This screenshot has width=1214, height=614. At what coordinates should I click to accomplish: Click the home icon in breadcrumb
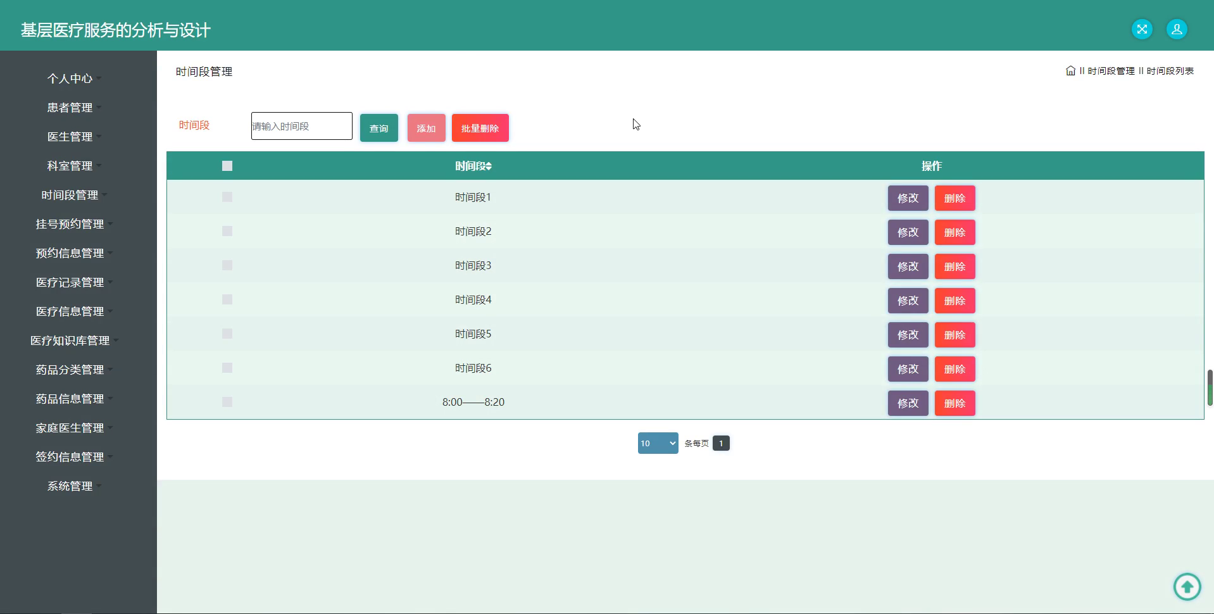1070,71
